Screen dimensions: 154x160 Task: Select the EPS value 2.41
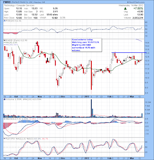coord(55,12)
